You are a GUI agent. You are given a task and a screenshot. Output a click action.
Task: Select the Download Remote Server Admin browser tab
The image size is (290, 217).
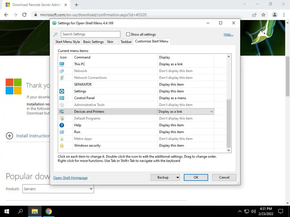[36, 5]
